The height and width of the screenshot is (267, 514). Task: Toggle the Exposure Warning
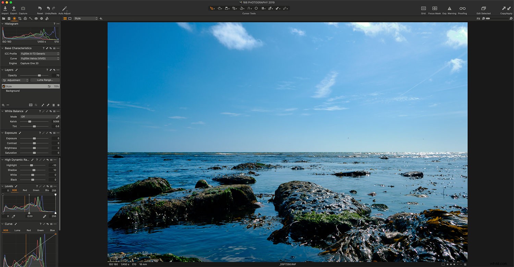[x=450, y=9]
